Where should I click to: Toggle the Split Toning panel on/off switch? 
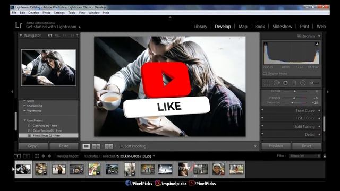click(x=262, y=126)
